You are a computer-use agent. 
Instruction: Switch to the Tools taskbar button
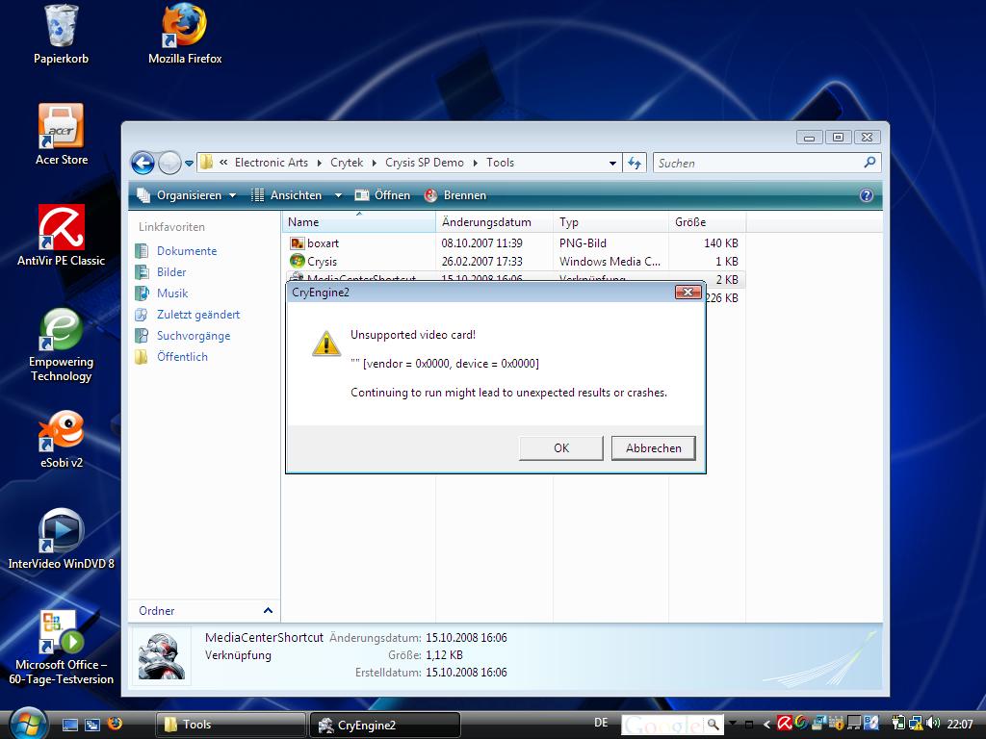[x=230, y=725]
